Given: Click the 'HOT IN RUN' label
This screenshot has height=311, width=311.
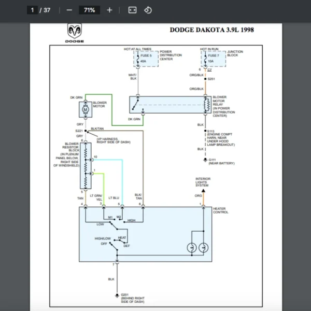Looking at the screenshot, I should (x=209, y=49).
